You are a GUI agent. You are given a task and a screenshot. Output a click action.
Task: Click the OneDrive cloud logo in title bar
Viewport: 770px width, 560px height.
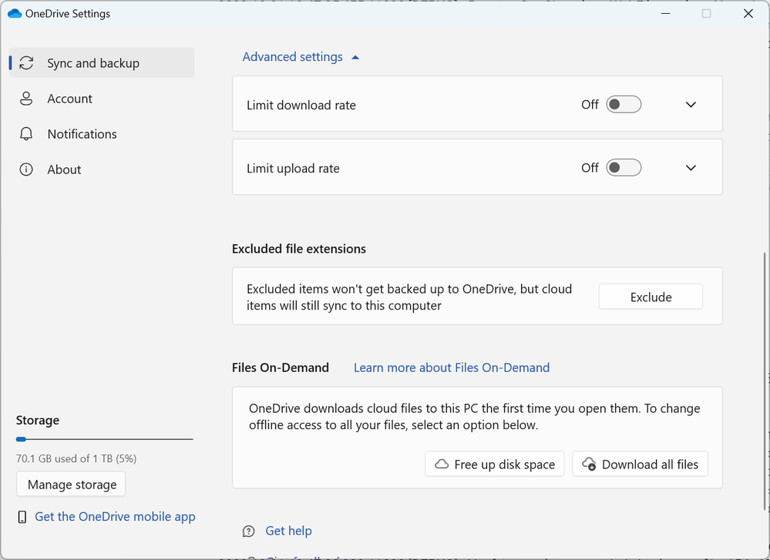(15, 14)
